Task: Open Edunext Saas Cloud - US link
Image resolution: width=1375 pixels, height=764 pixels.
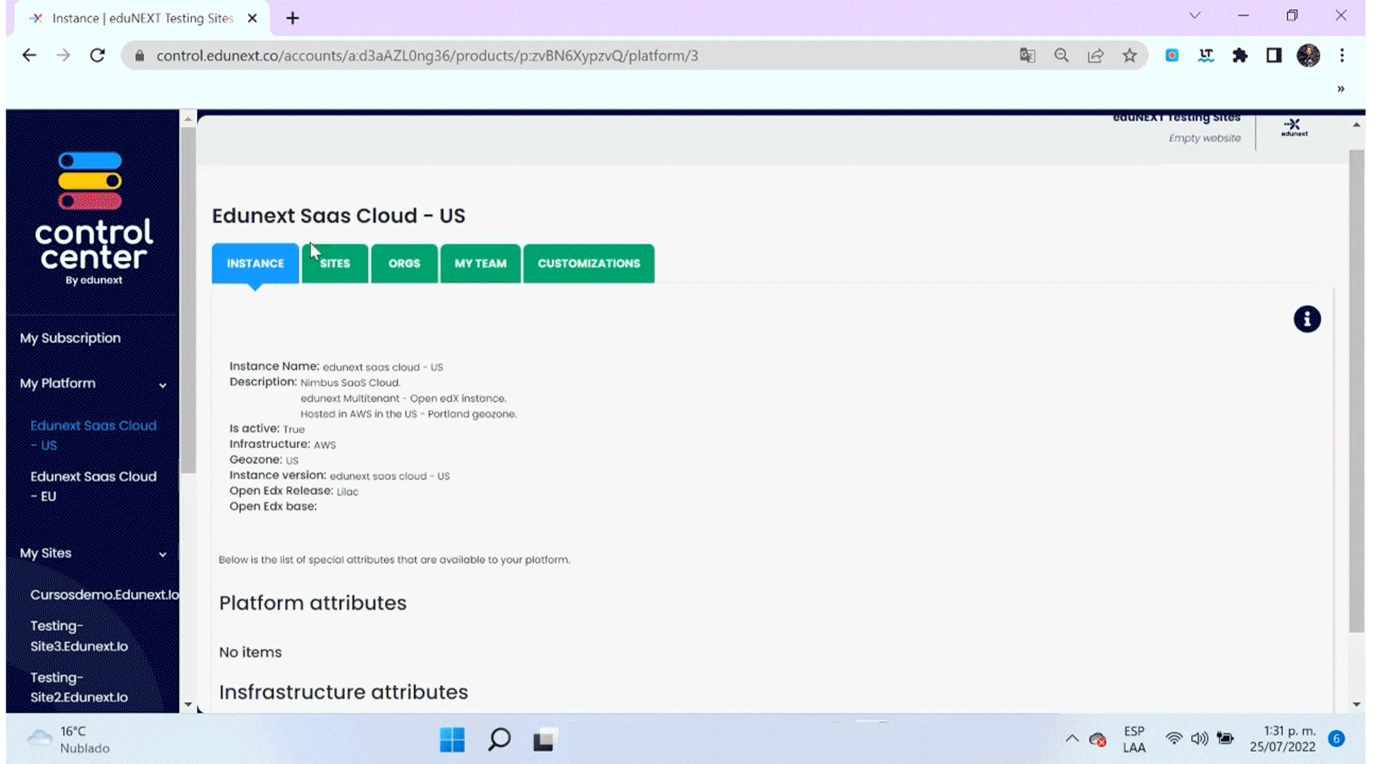Action: click(x=93, y=436)
